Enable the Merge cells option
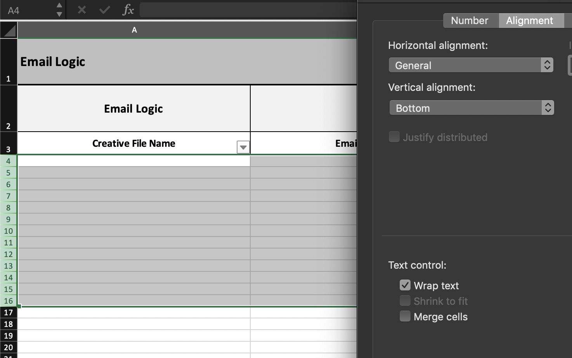 click(x=405, y=316)
